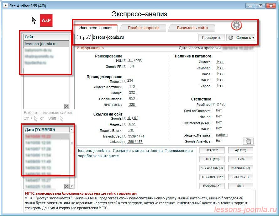The height and width of the screenshot is (216, 279).
Task: Click the Сайт column header
Action: (x=46, y=37)
